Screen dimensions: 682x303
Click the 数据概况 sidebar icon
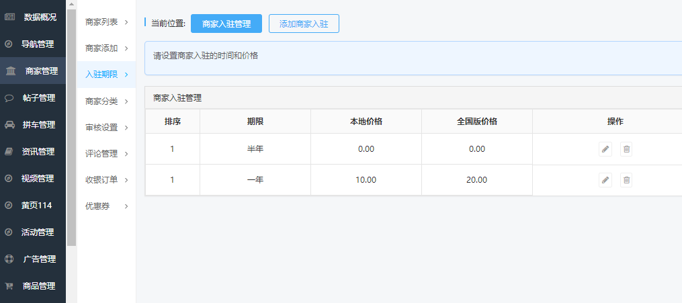tap(9, 17)
